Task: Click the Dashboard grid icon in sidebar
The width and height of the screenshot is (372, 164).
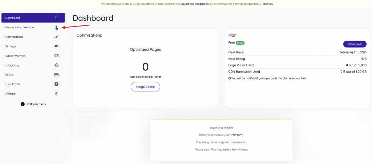Action: [x=56, y=18]
